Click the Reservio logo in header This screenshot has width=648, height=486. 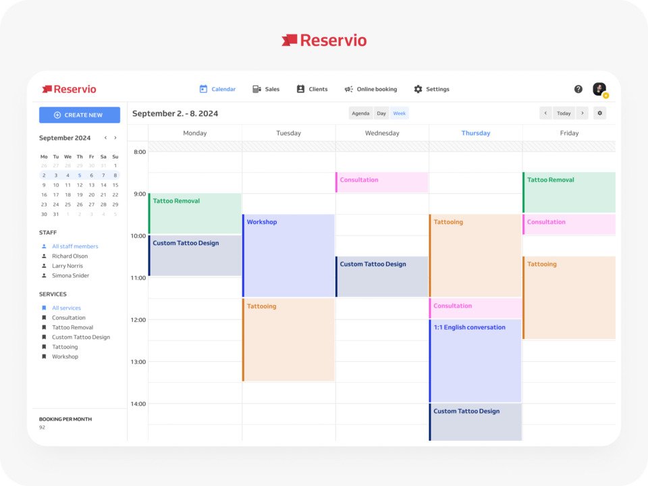point(70,89)
